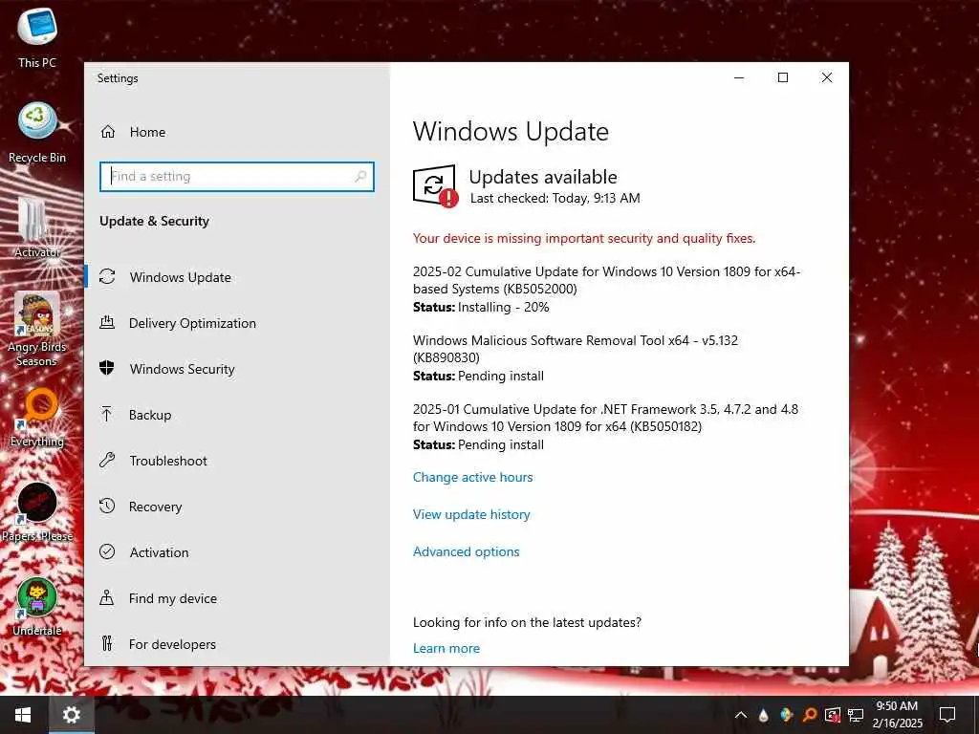Go to Settings Home
The image size is (979, 734).
click(133, 132)
